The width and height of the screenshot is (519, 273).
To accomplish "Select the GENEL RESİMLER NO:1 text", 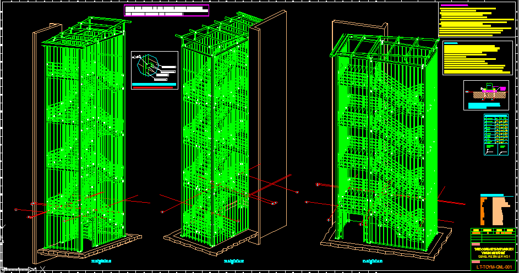I will (494, 256).
